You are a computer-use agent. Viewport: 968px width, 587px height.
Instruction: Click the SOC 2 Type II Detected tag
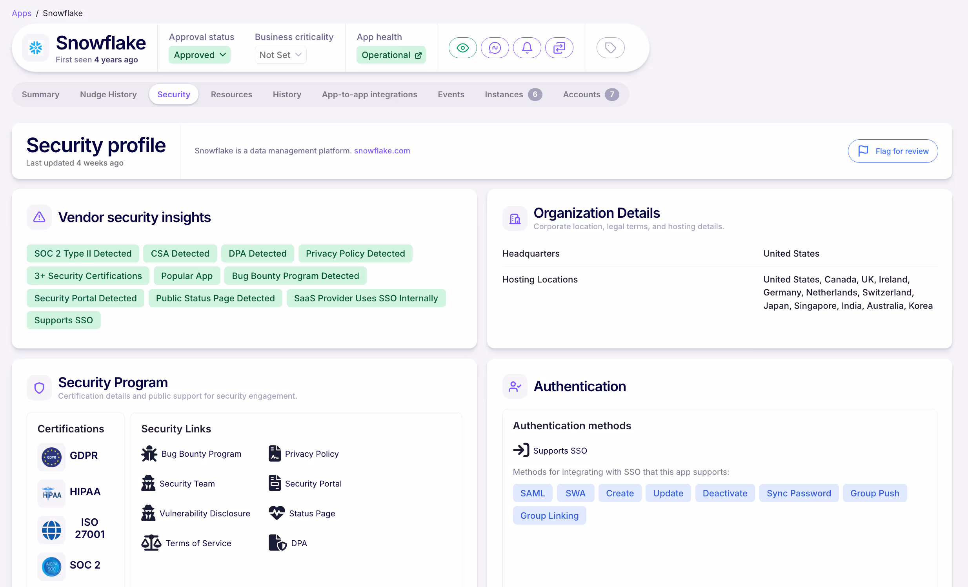83,254
